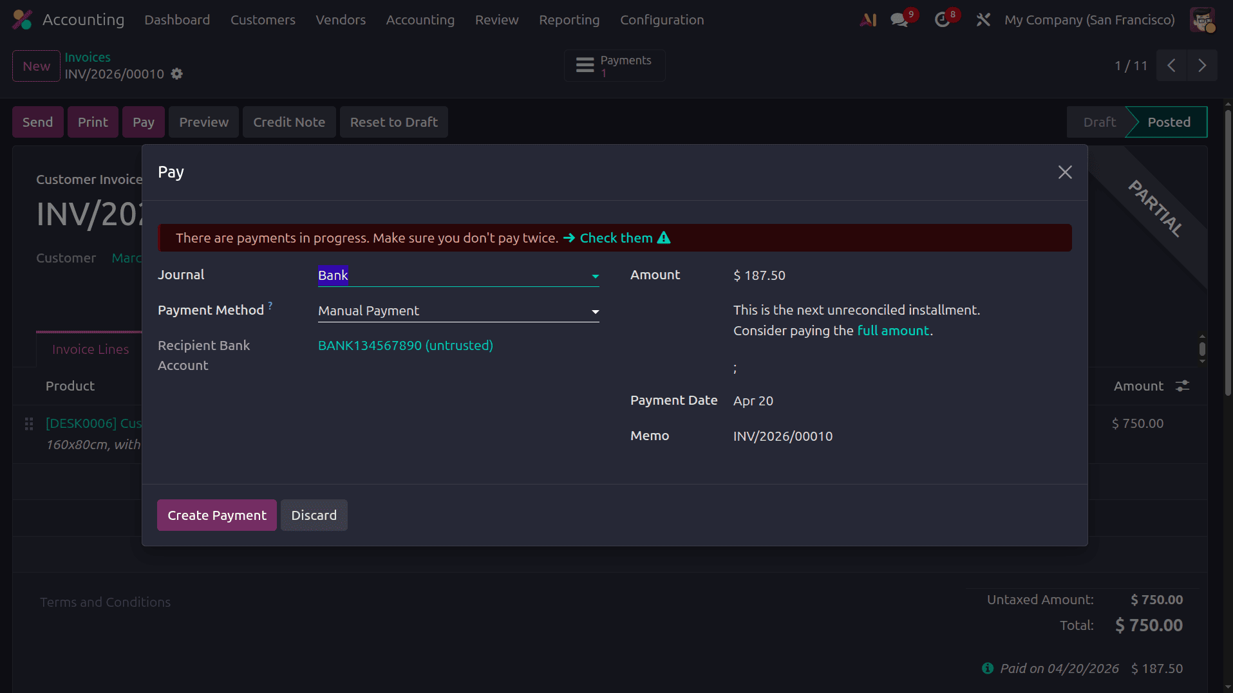Open the Amount column options icon
This screenshot has width=1233, height=693.
[x=1183, y=385]
